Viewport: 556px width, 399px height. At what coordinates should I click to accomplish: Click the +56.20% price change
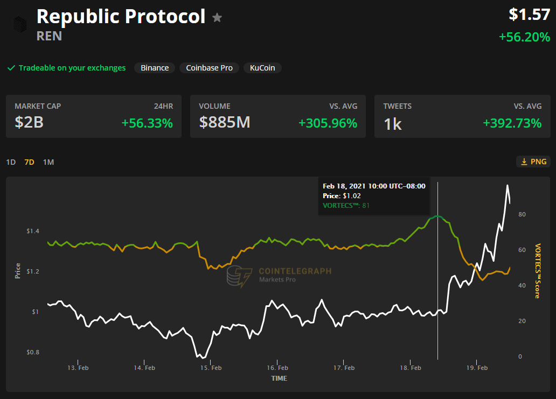[x=524, y=37]
